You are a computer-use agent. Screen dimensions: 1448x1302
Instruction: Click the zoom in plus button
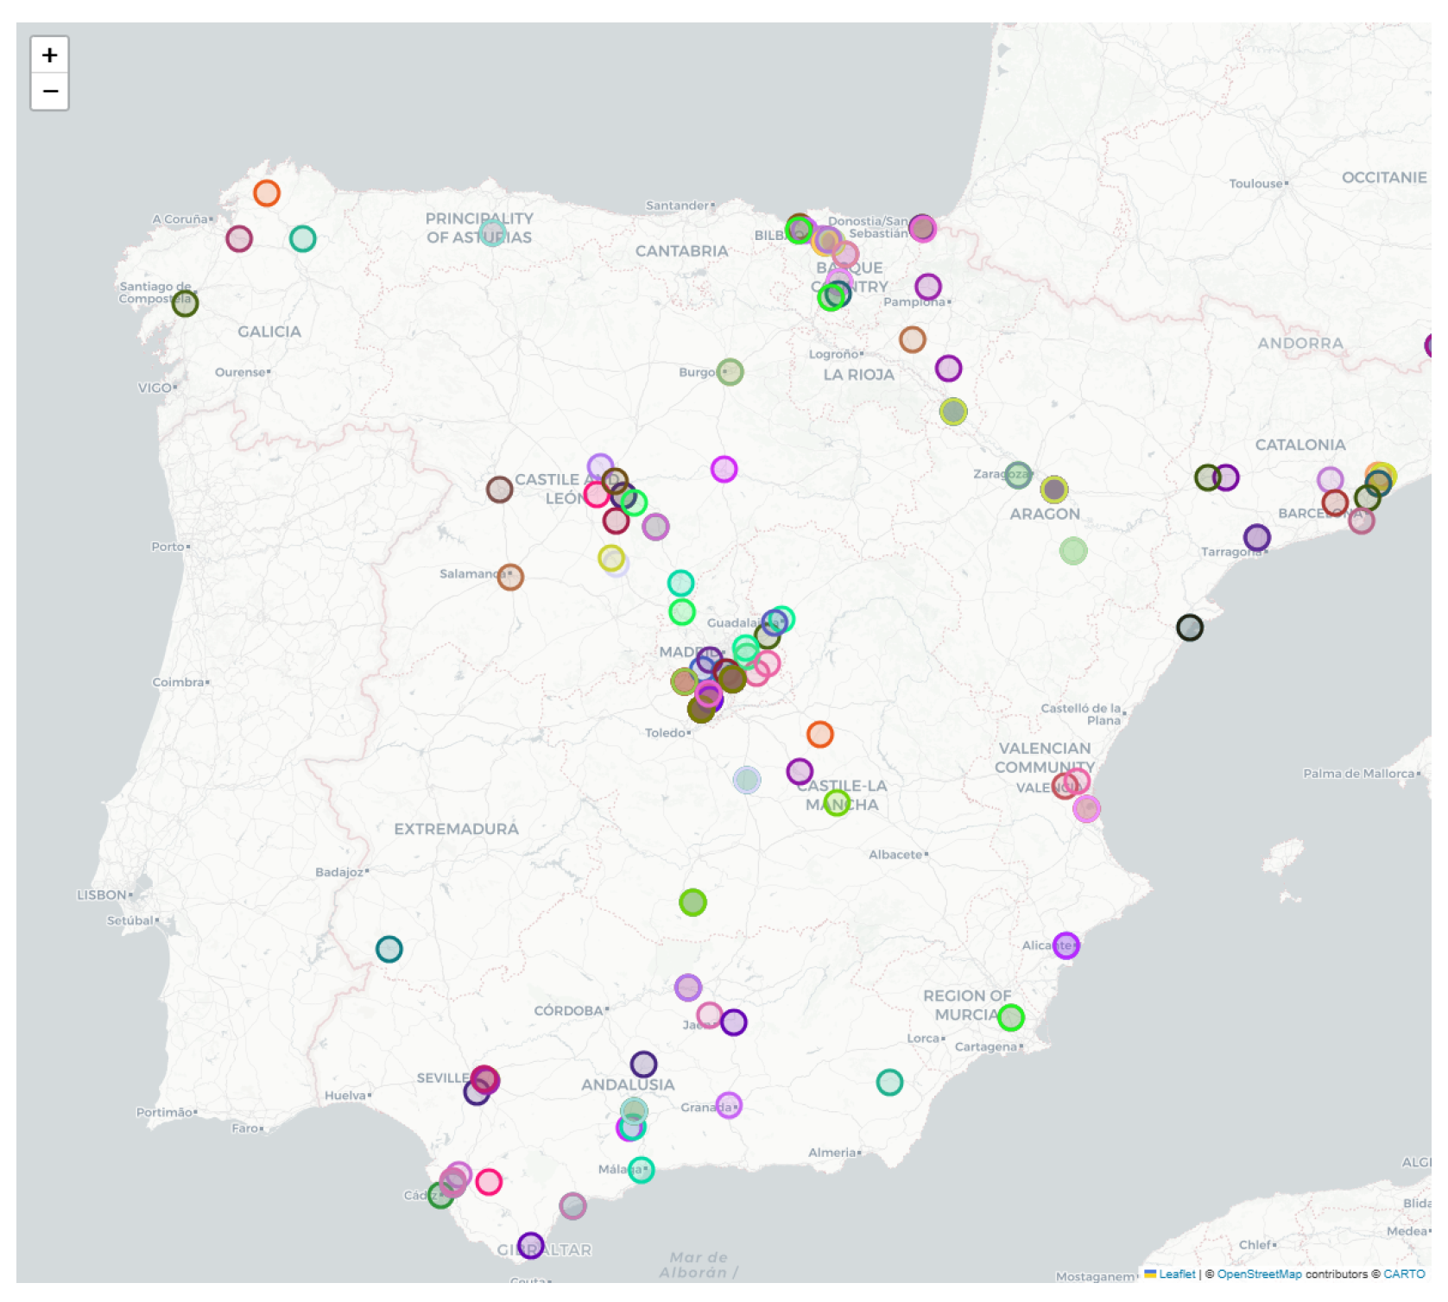pyautogui.click(x=50, y=55)
